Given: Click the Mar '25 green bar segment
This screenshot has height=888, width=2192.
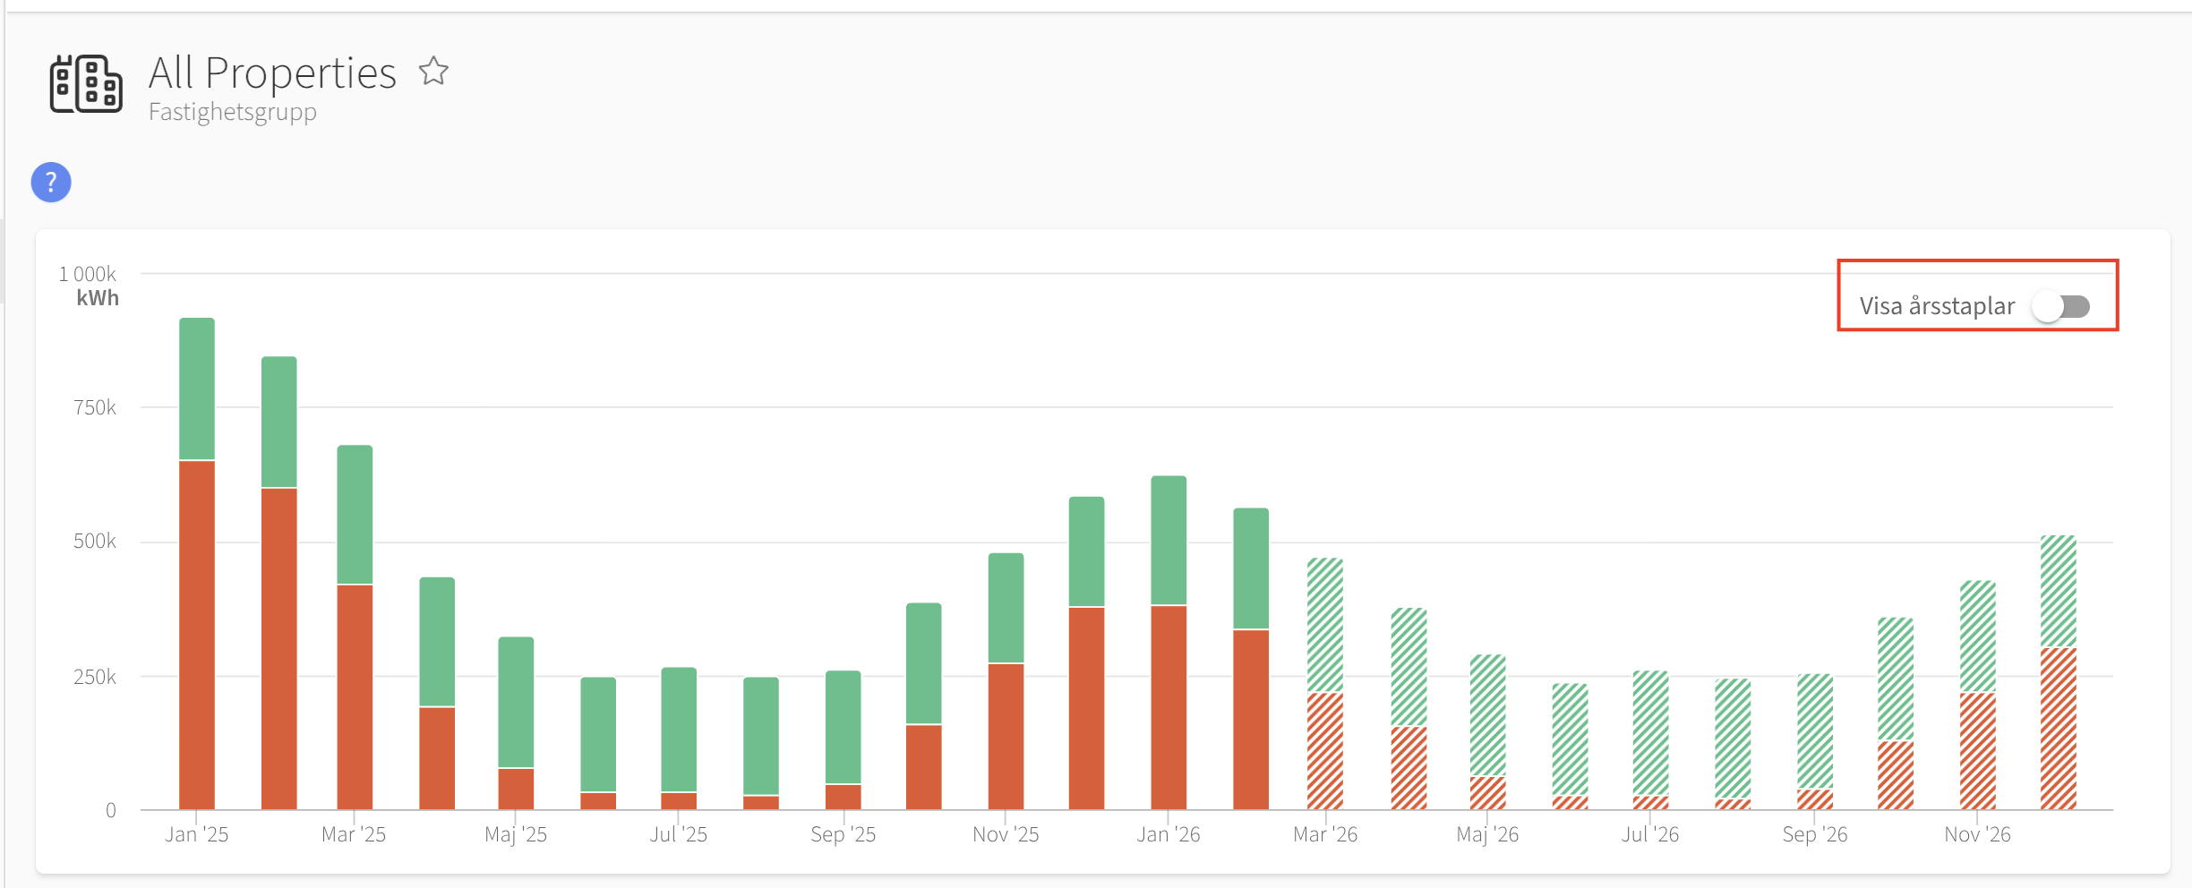Looking at the screenshot, I should [x=355, y=515].
